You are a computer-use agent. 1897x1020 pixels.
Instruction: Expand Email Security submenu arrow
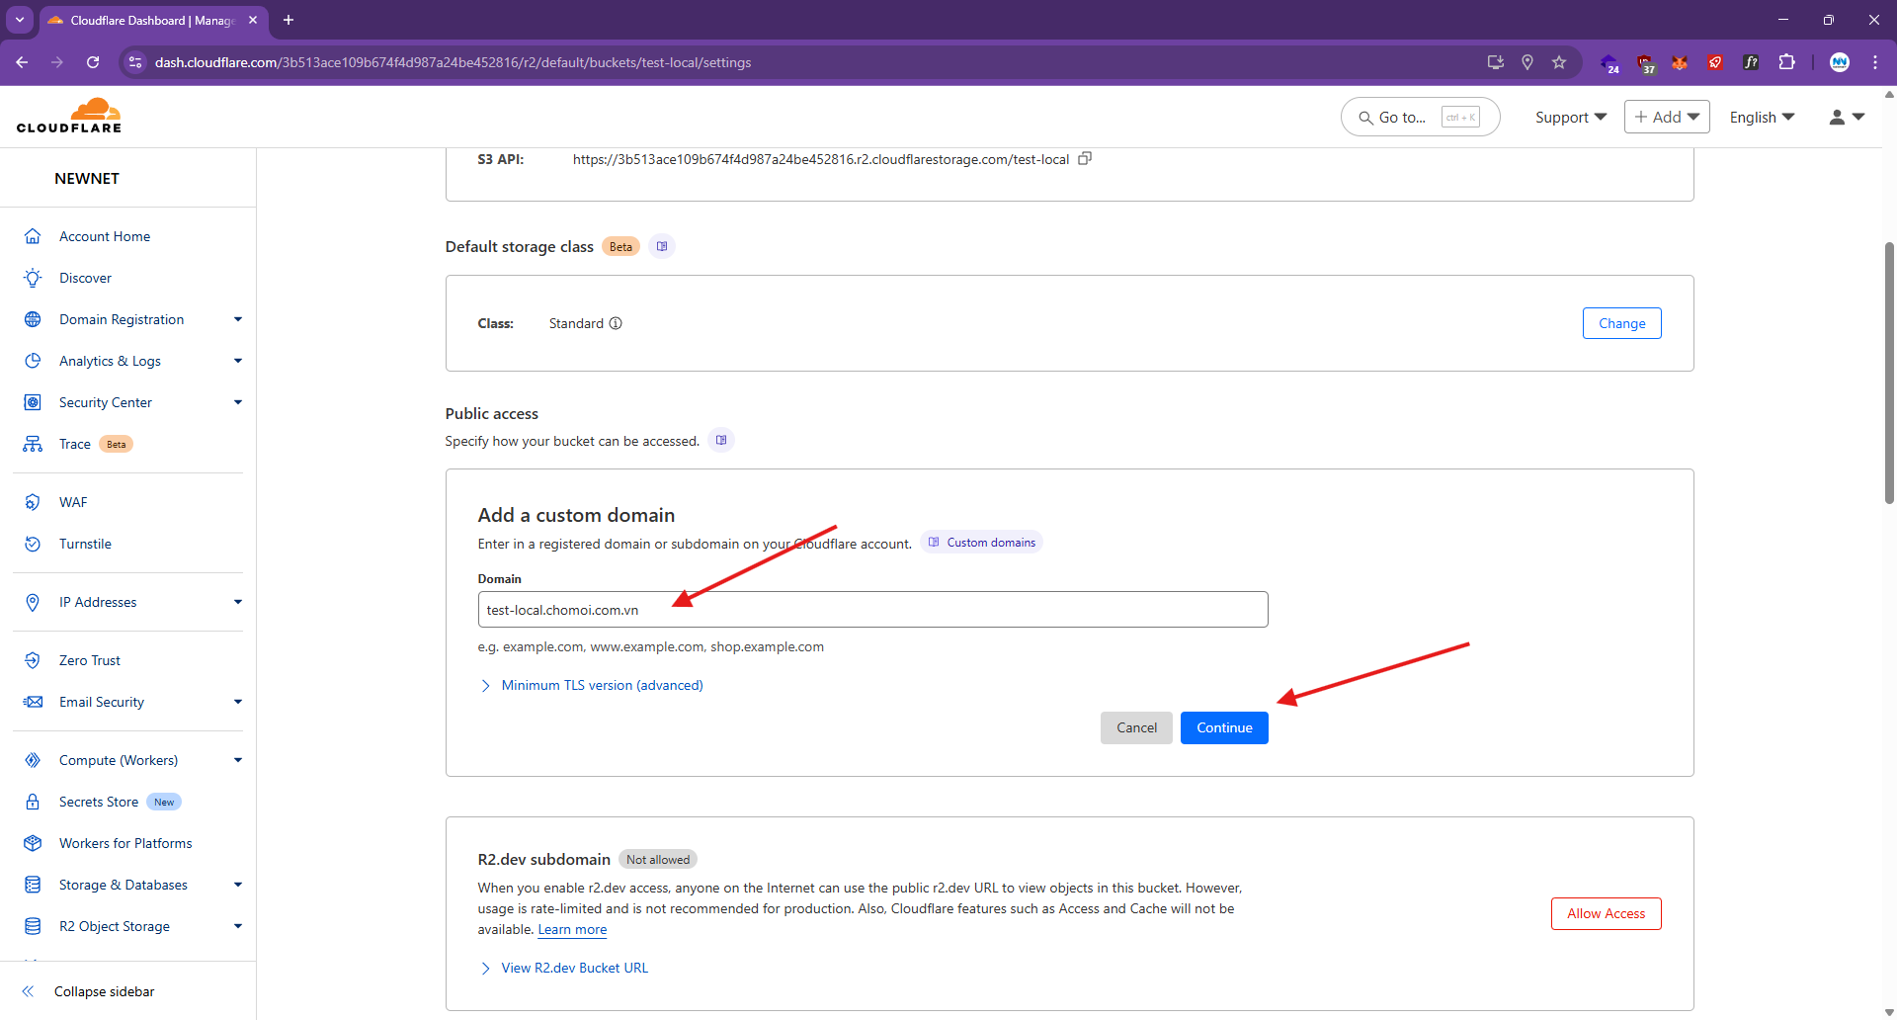click(238, 702)
